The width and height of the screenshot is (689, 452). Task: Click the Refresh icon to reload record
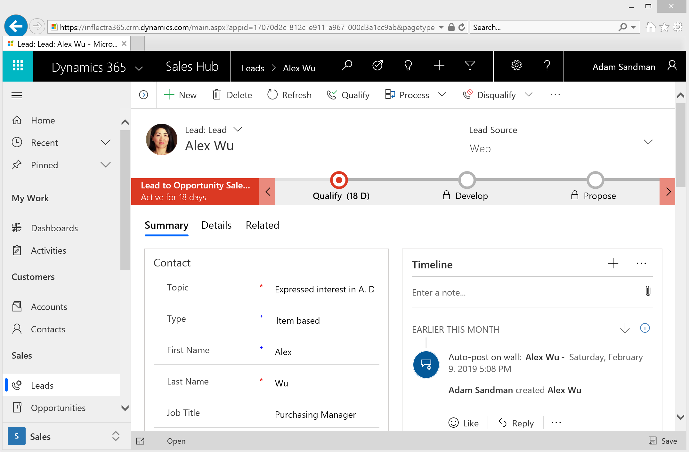pyautogui.click(x=272, y=95)
